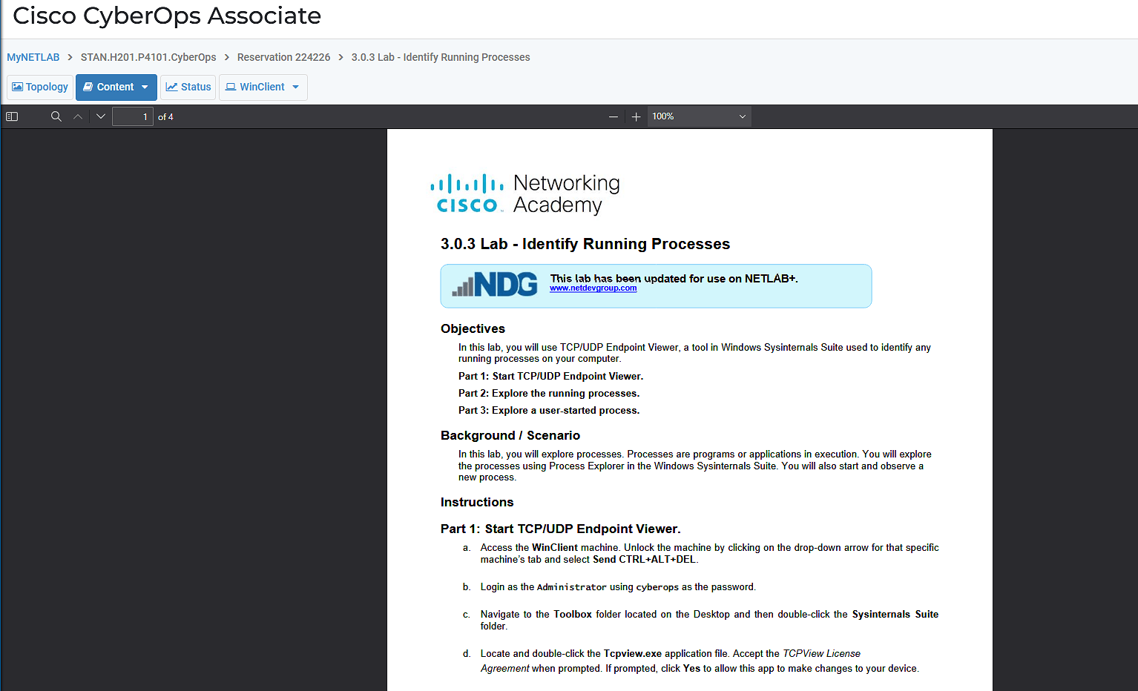Go to previous page arrow
The image size is (1138, 691).
tap(78, 116)
